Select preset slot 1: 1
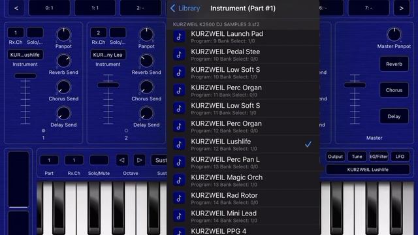The image size is (418, 235). point(95,8)
